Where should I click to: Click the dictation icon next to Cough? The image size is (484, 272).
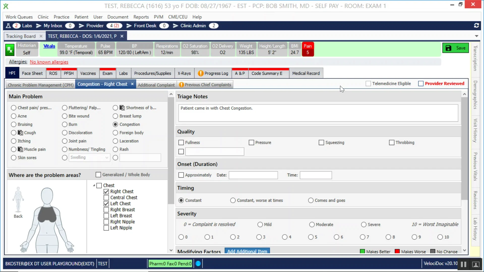(x=20, y=132)
